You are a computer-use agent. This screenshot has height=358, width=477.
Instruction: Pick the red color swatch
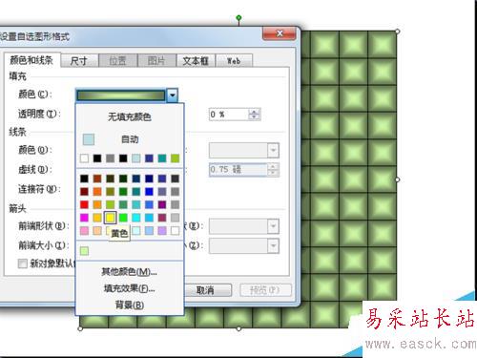(x=84, y=204)
